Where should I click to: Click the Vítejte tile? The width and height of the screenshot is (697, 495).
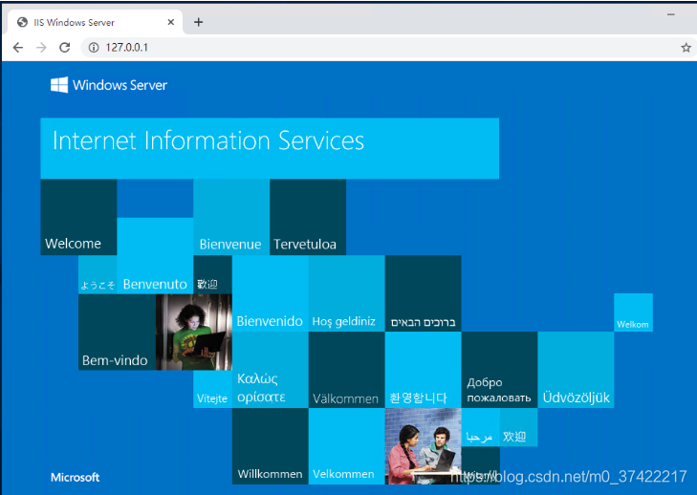pyautogui.click(x=212, y=389)
